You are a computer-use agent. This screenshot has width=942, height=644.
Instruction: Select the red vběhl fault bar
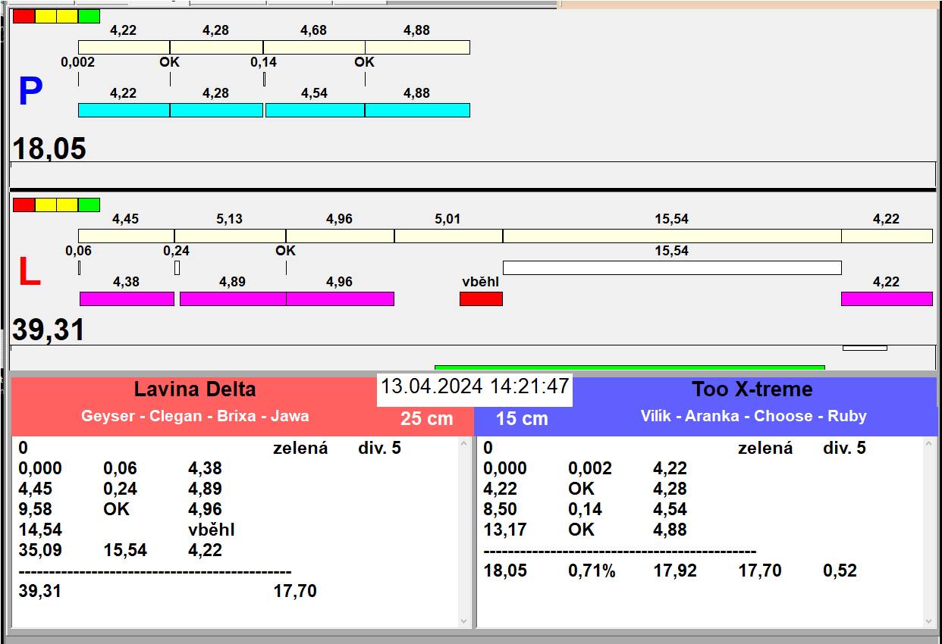481,299
